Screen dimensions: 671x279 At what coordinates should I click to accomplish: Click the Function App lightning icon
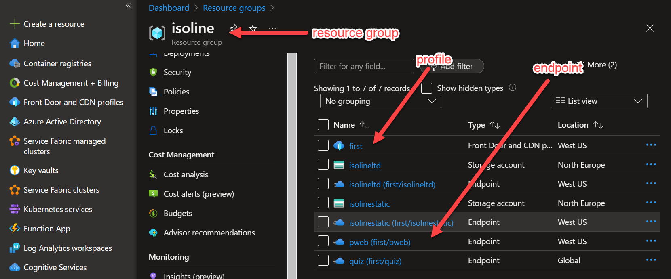point(15,229)
